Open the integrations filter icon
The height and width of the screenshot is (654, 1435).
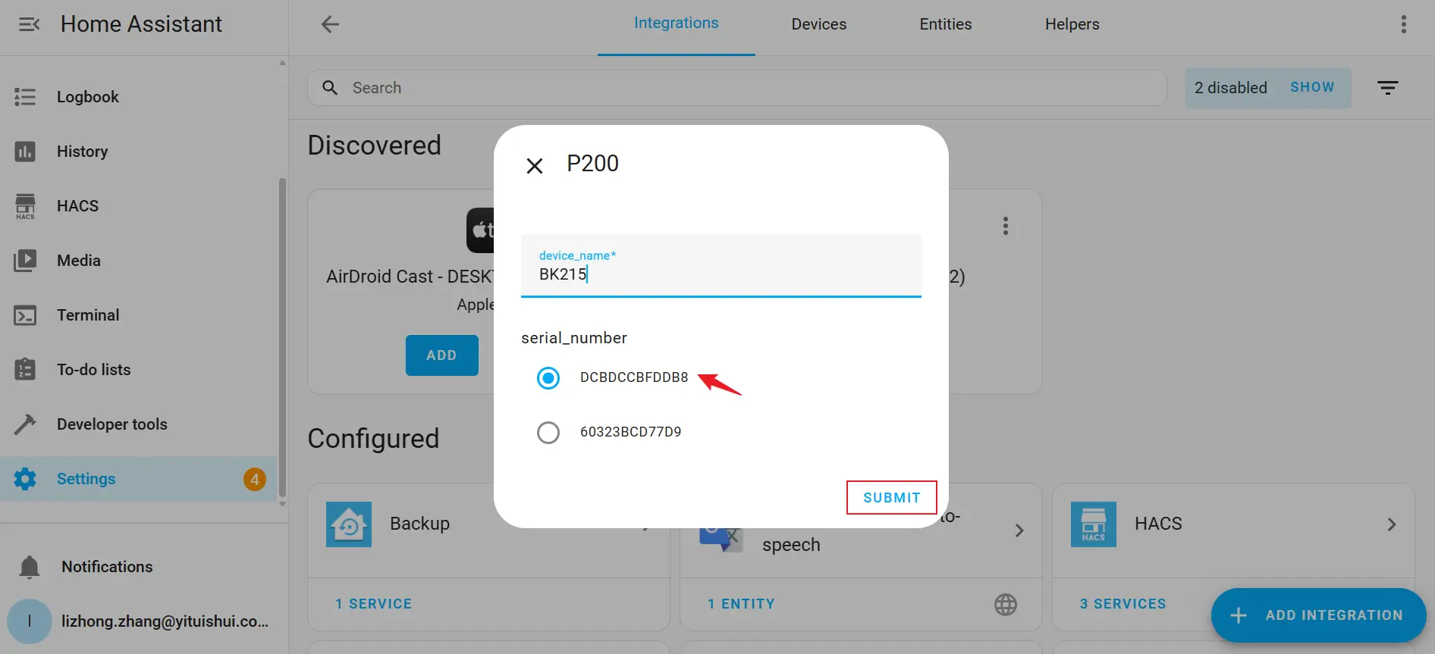[x=1387, y=88]
